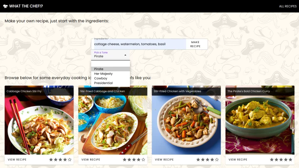The height and width of the screenshot is (168, 299).
Task: Give Stir-Fried Chicken with Vegetables five stars
Action: pos(217,160)
